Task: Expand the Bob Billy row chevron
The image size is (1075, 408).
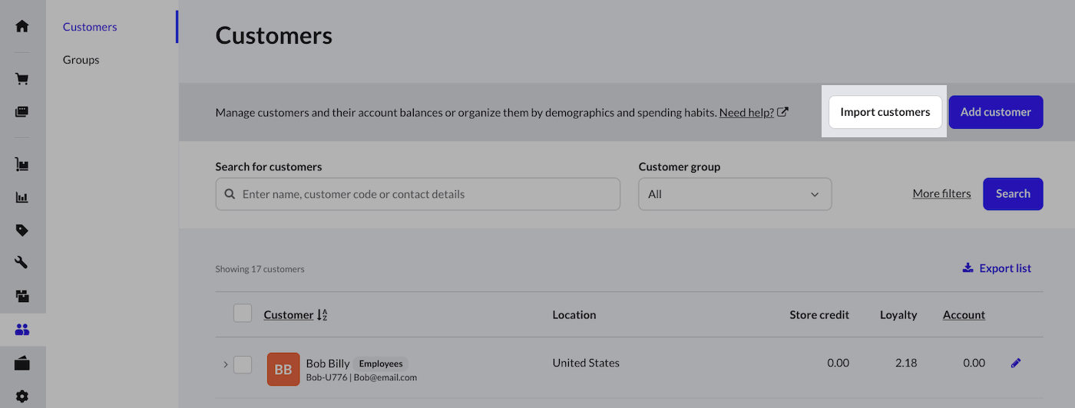Action: point(225,364)
